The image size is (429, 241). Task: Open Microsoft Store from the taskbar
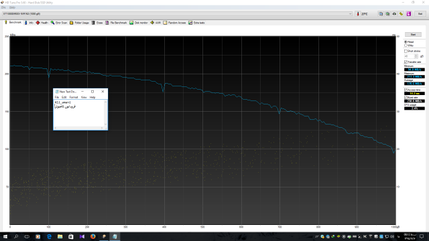coord(71,236)
